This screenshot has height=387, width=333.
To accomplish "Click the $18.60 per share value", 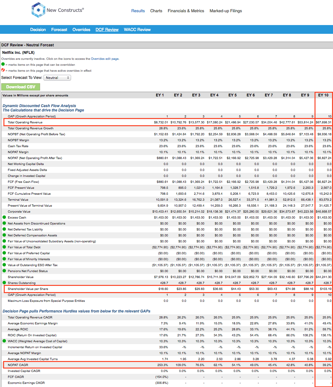I will coord(163,289).
